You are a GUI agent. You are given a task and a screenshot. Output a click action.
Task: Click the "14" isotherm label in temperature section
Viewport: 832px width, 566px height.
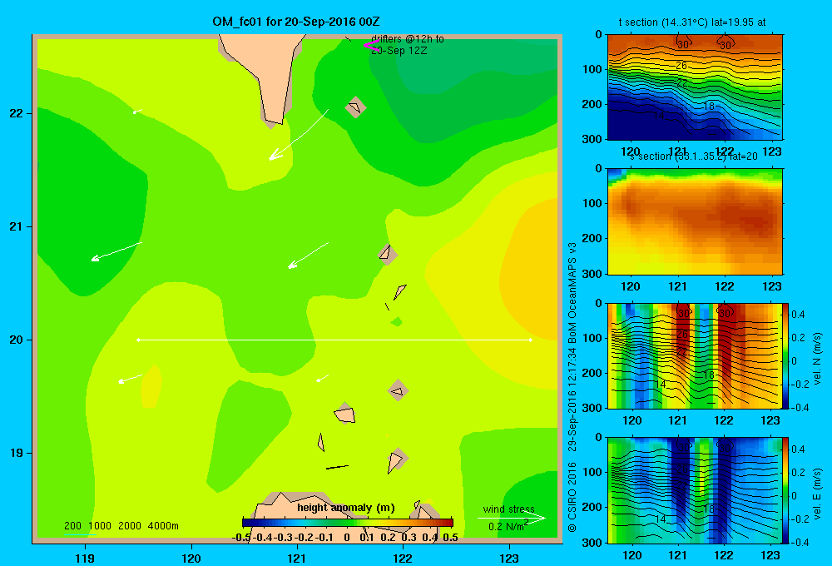(x=658, y=115)
